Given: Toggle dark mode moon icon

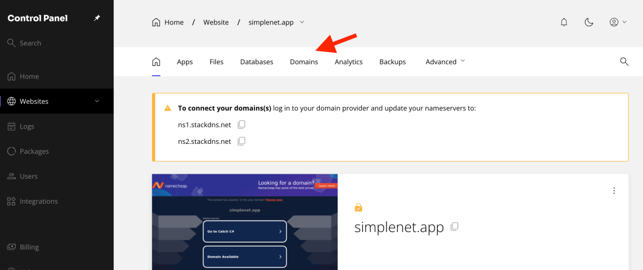Looking at the screenshot, I should coord(589,22).
